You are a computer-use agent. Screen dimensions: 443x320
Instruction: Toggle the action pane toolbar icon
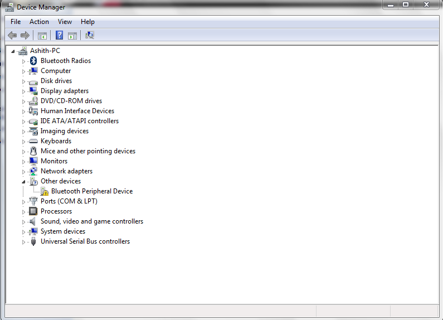tap(72, 36)
